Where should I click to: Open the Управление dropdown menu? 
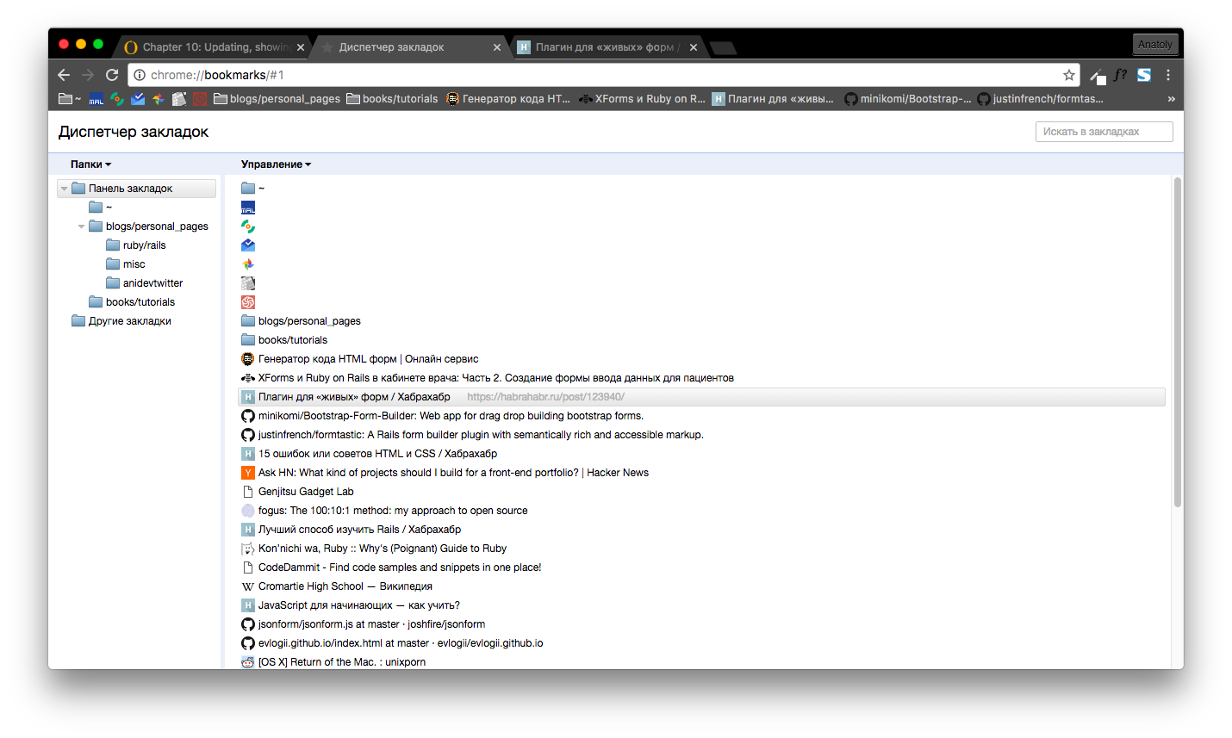point(276,164)
